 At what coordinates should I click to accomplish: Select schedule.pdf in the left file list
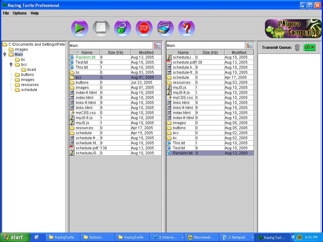pos(115,148)
